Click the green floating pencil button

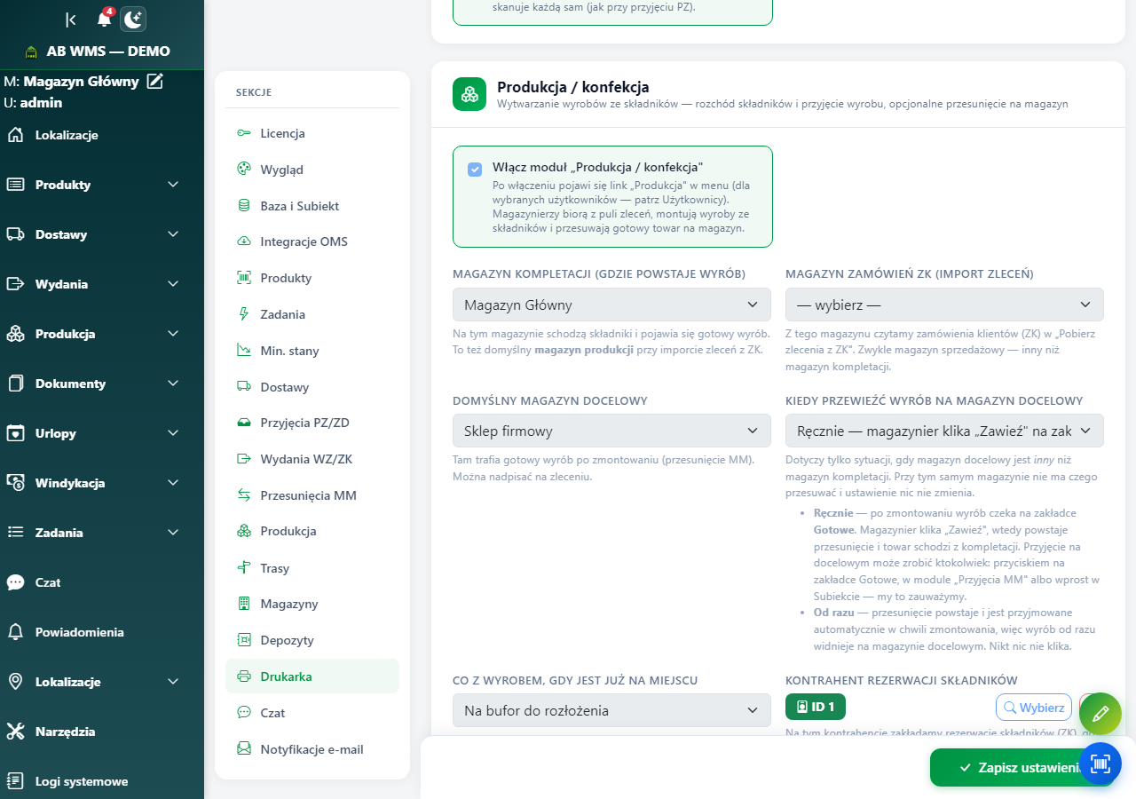pyautogui.click(x=1100, y=714)
